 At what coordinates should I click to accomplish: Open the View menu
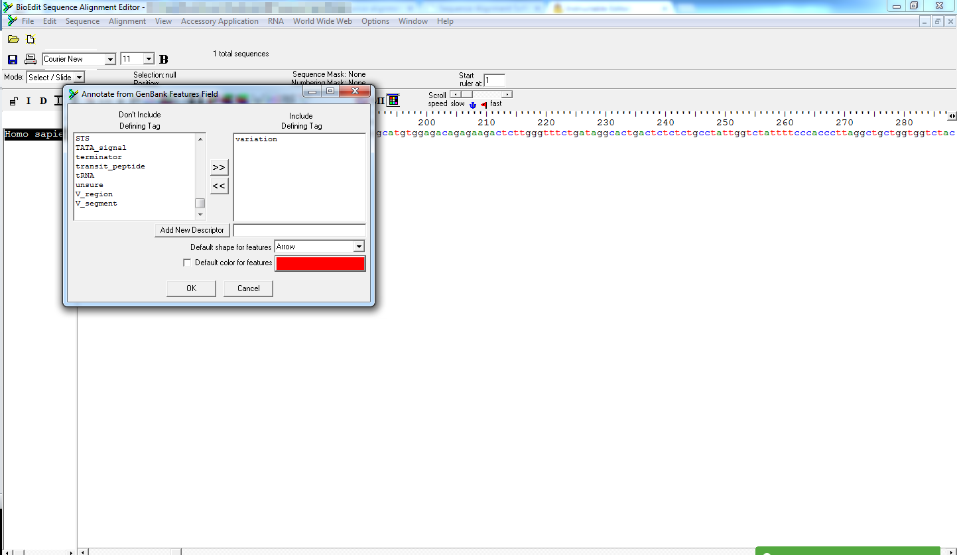pos(163,21)
